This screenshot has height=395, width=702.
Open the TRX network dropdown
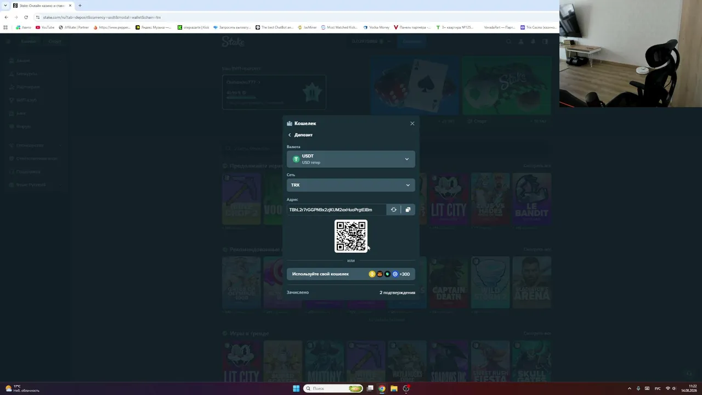point(351,185)
